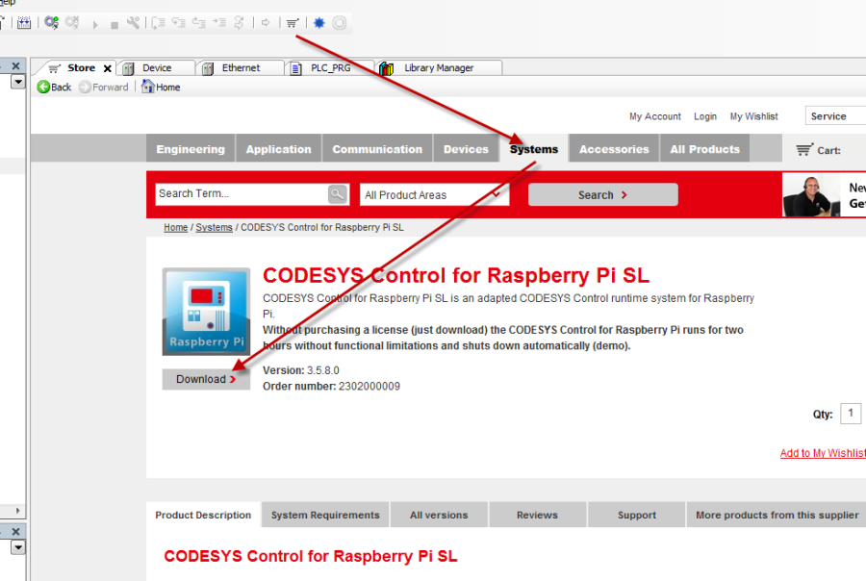866x581 pixels.
Task: Open the Service dropdown box
Action: [x=833, y=116]
